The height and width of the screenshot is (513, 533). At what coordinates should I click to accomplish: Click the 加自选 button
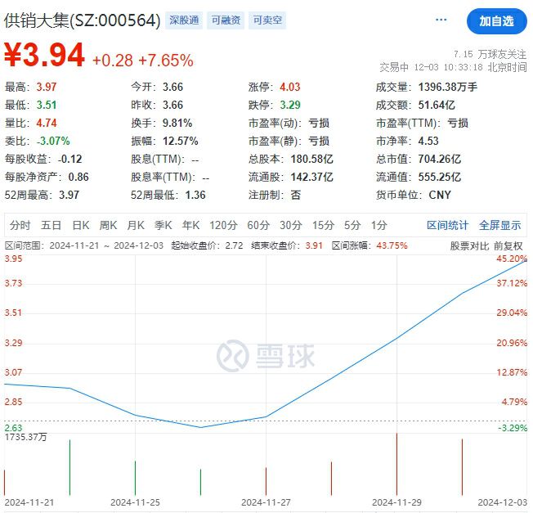point(497,21)
